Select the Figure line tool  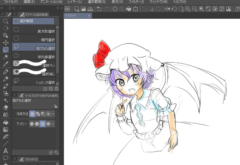click(x=6, y=144)
